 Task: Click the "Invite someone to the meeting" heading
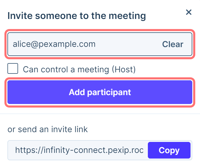click(76, 16)
